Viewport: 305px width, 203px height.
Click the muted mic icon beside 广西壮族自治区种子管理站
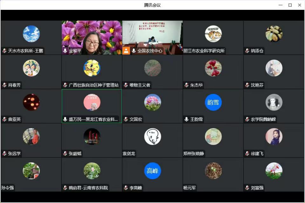[65, 85]
